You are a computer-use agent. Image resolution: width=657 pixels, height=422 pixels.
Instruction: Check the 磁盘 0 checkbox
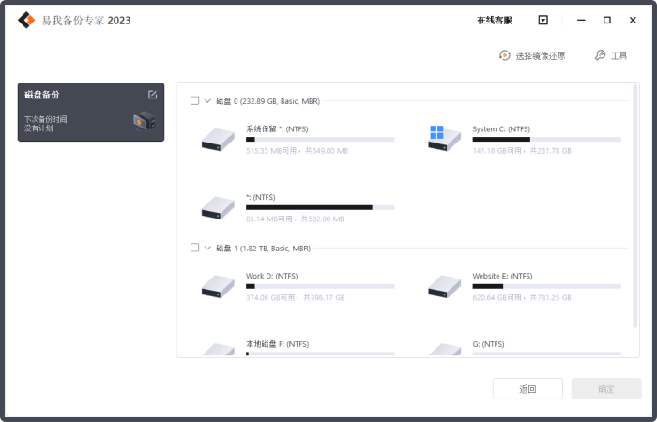coord(194,100)
